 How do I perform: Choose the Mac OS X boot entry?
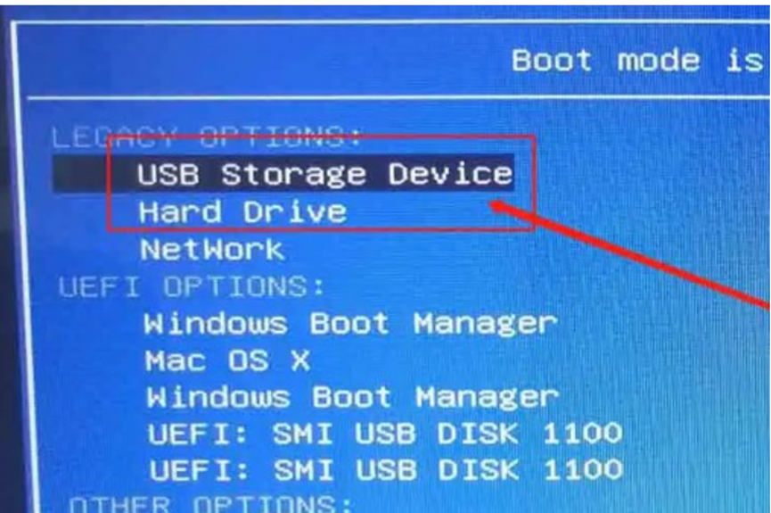click(227, 360)
